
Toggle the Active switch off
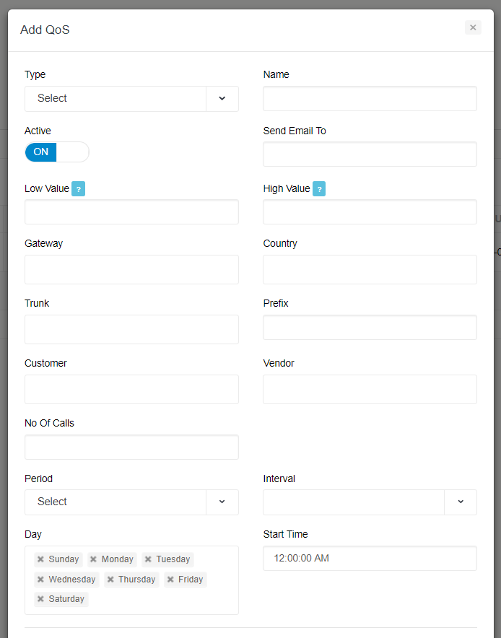56,152
